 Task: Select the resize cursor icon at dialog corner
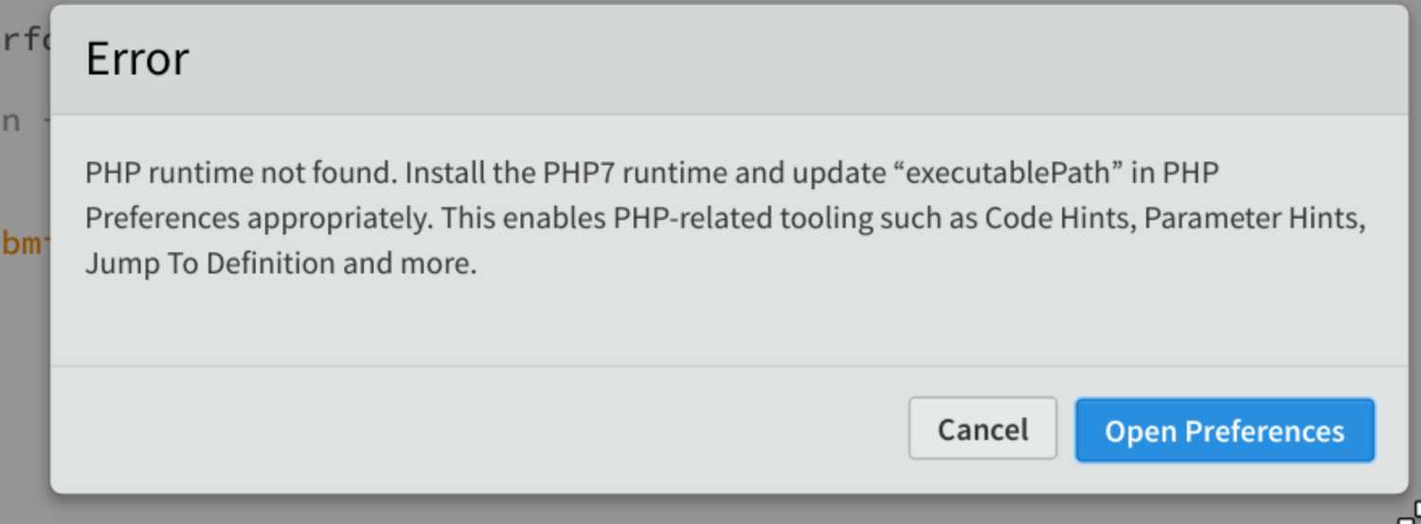point(1410,513)
